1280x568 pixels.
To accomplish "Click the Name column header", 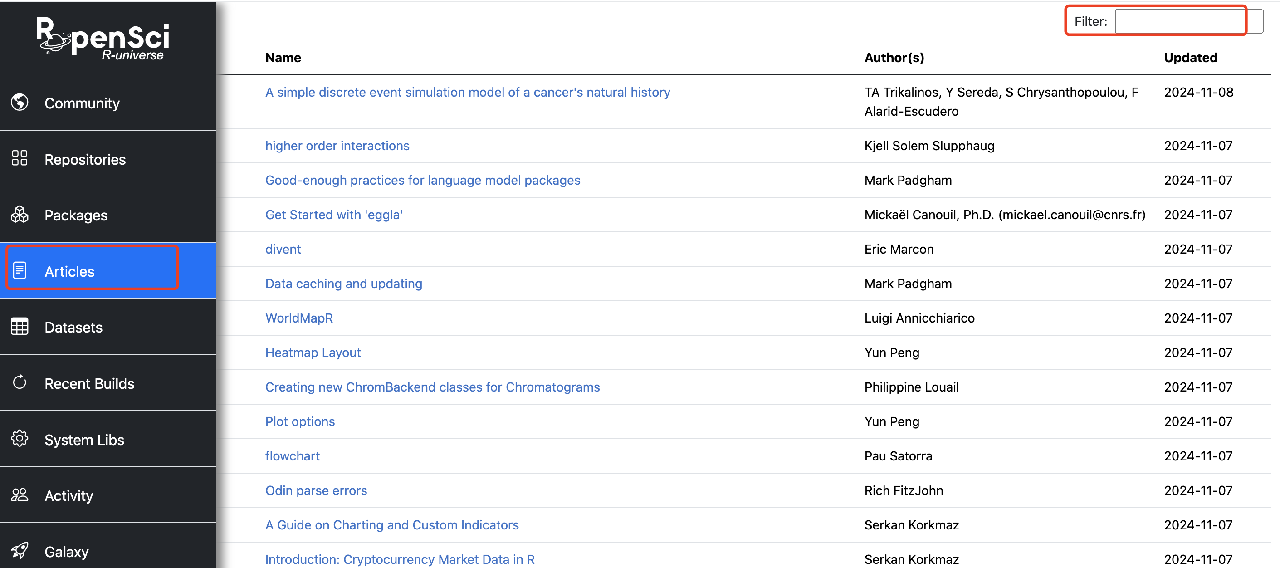I will [283, 58].
